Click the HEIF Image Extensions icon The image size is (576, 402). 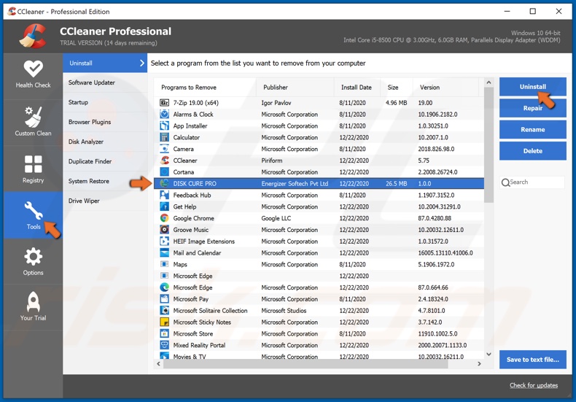[164, 241]
